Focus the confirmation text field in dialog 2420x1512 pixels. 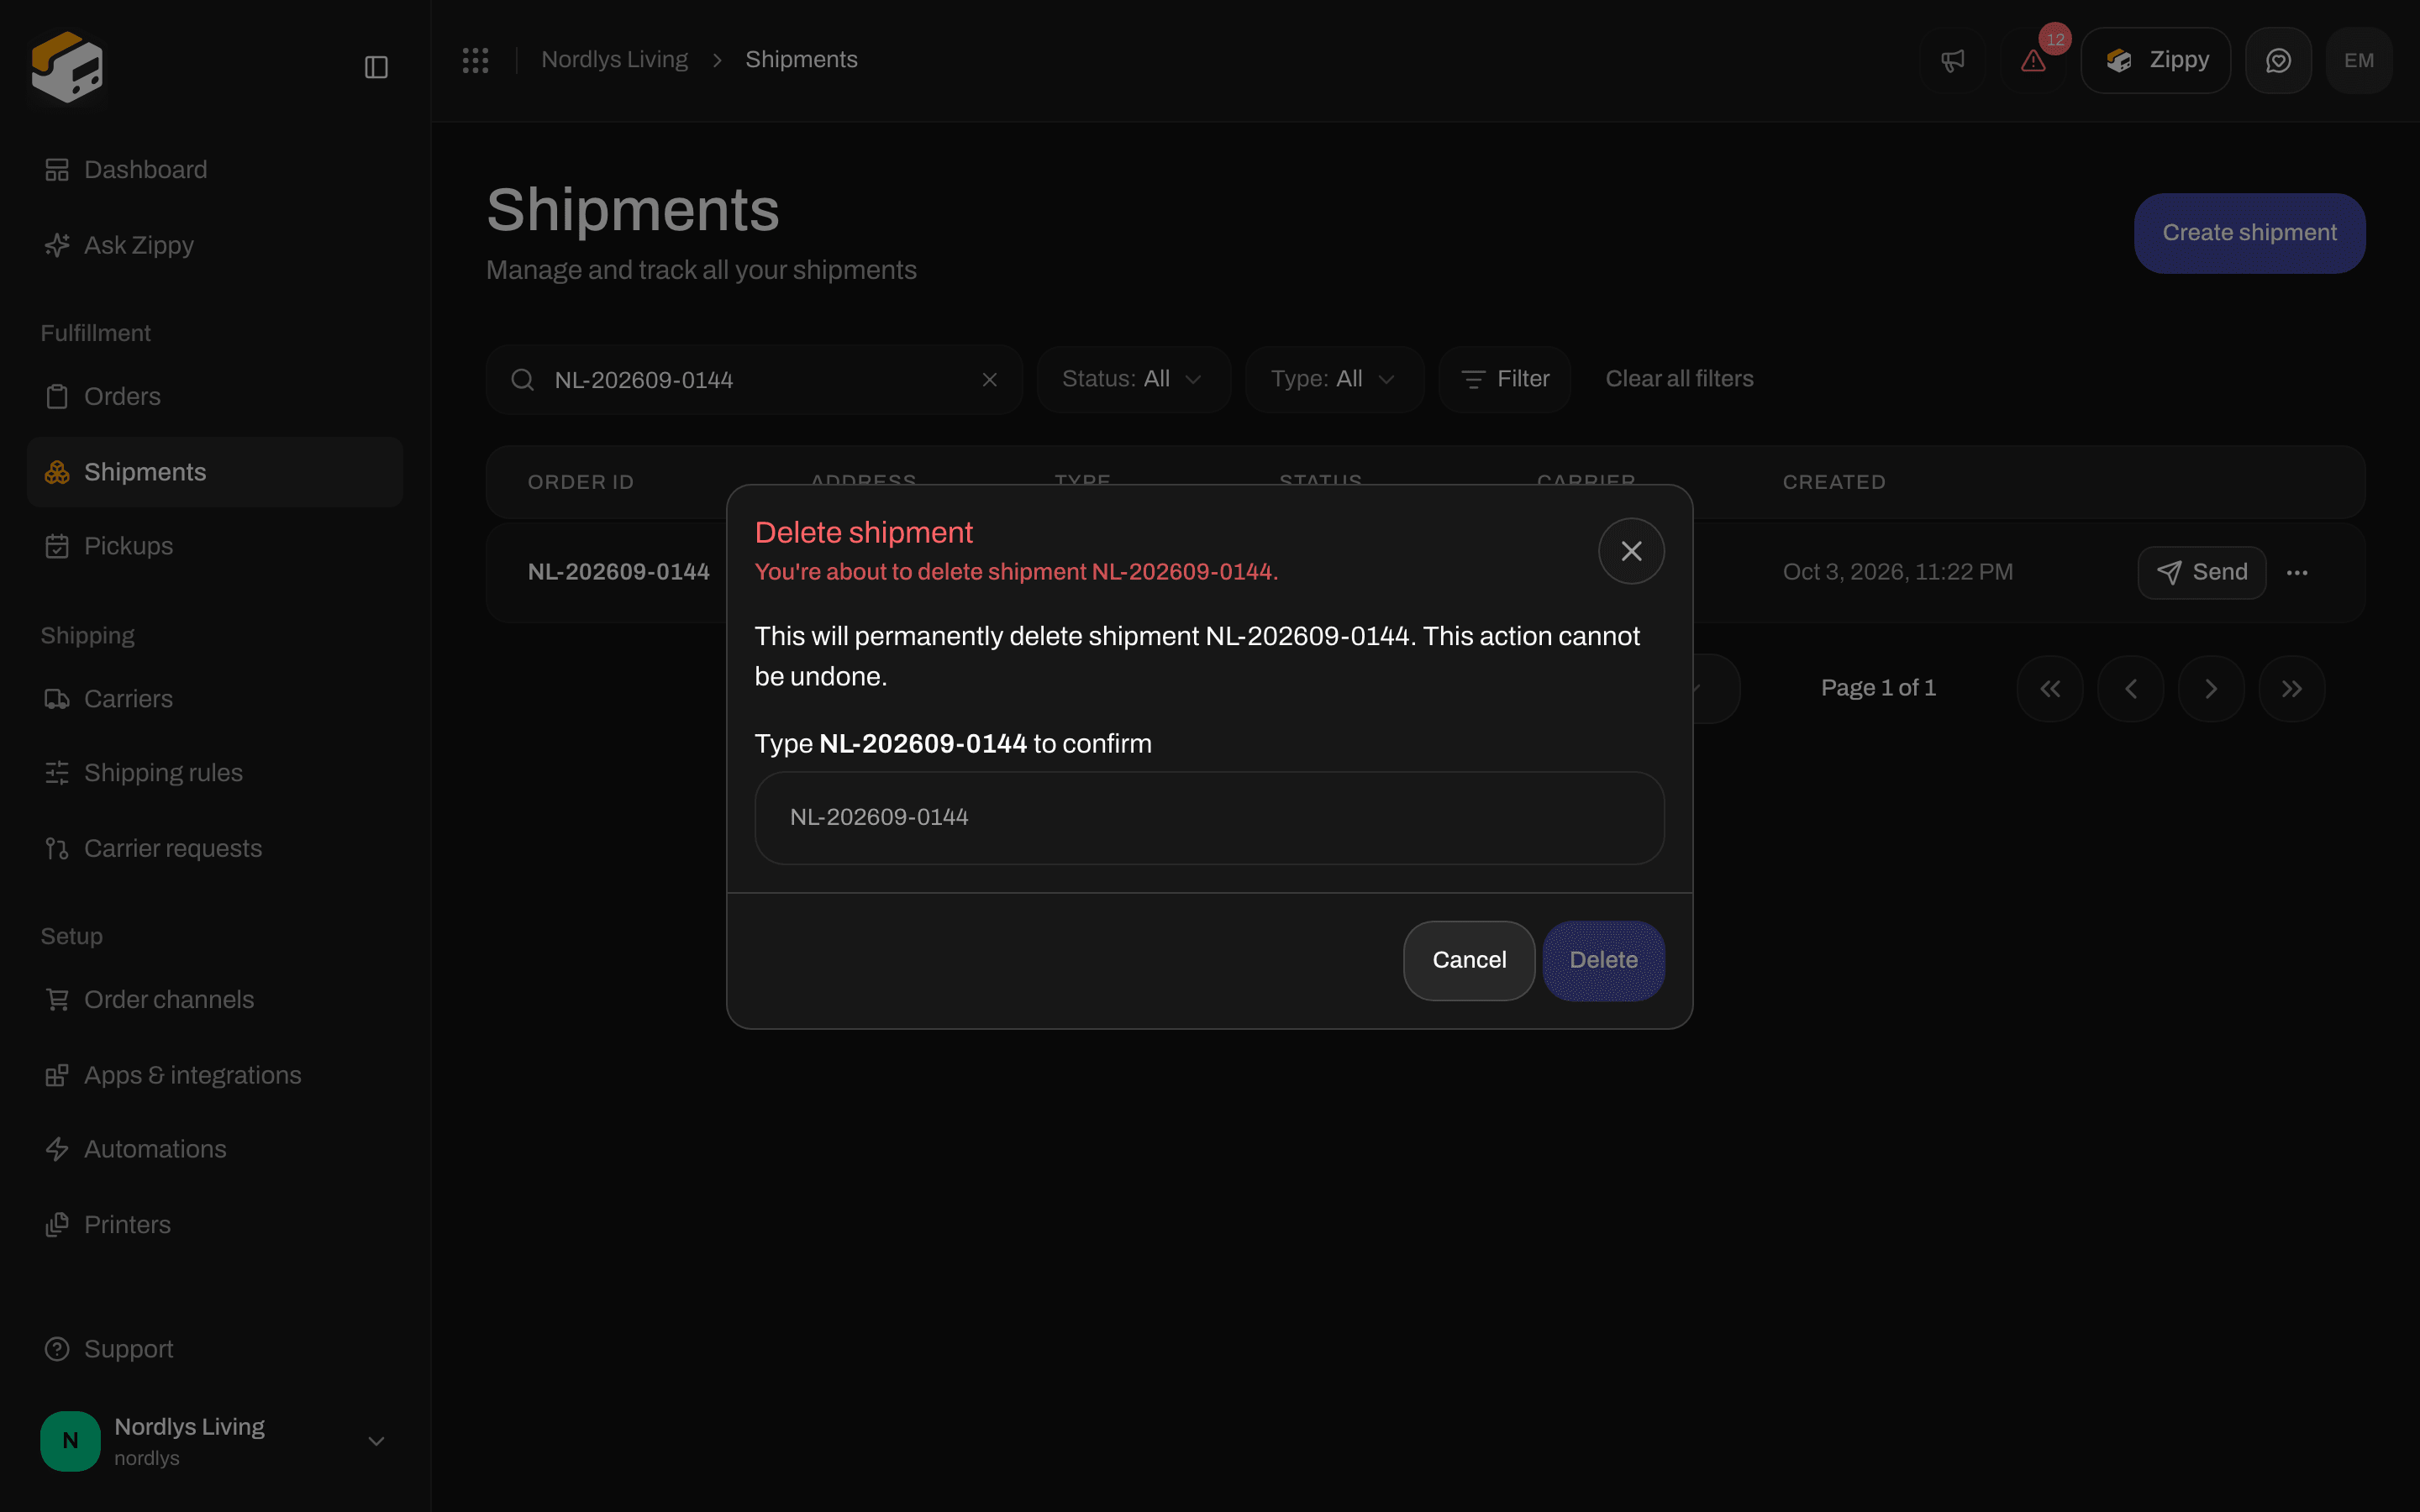click(x=1209, y=817)
